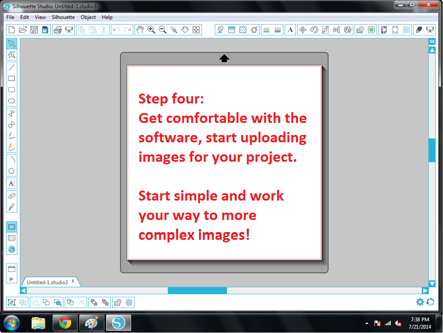Open the Silhouette menu

(63, 17)
